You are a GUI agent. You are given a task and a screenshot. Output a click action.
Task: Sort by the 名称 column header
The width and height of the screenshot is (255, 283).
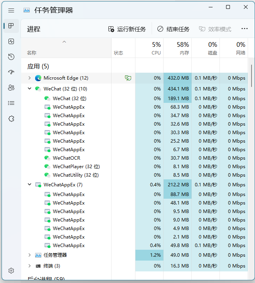tap(66, 48)
